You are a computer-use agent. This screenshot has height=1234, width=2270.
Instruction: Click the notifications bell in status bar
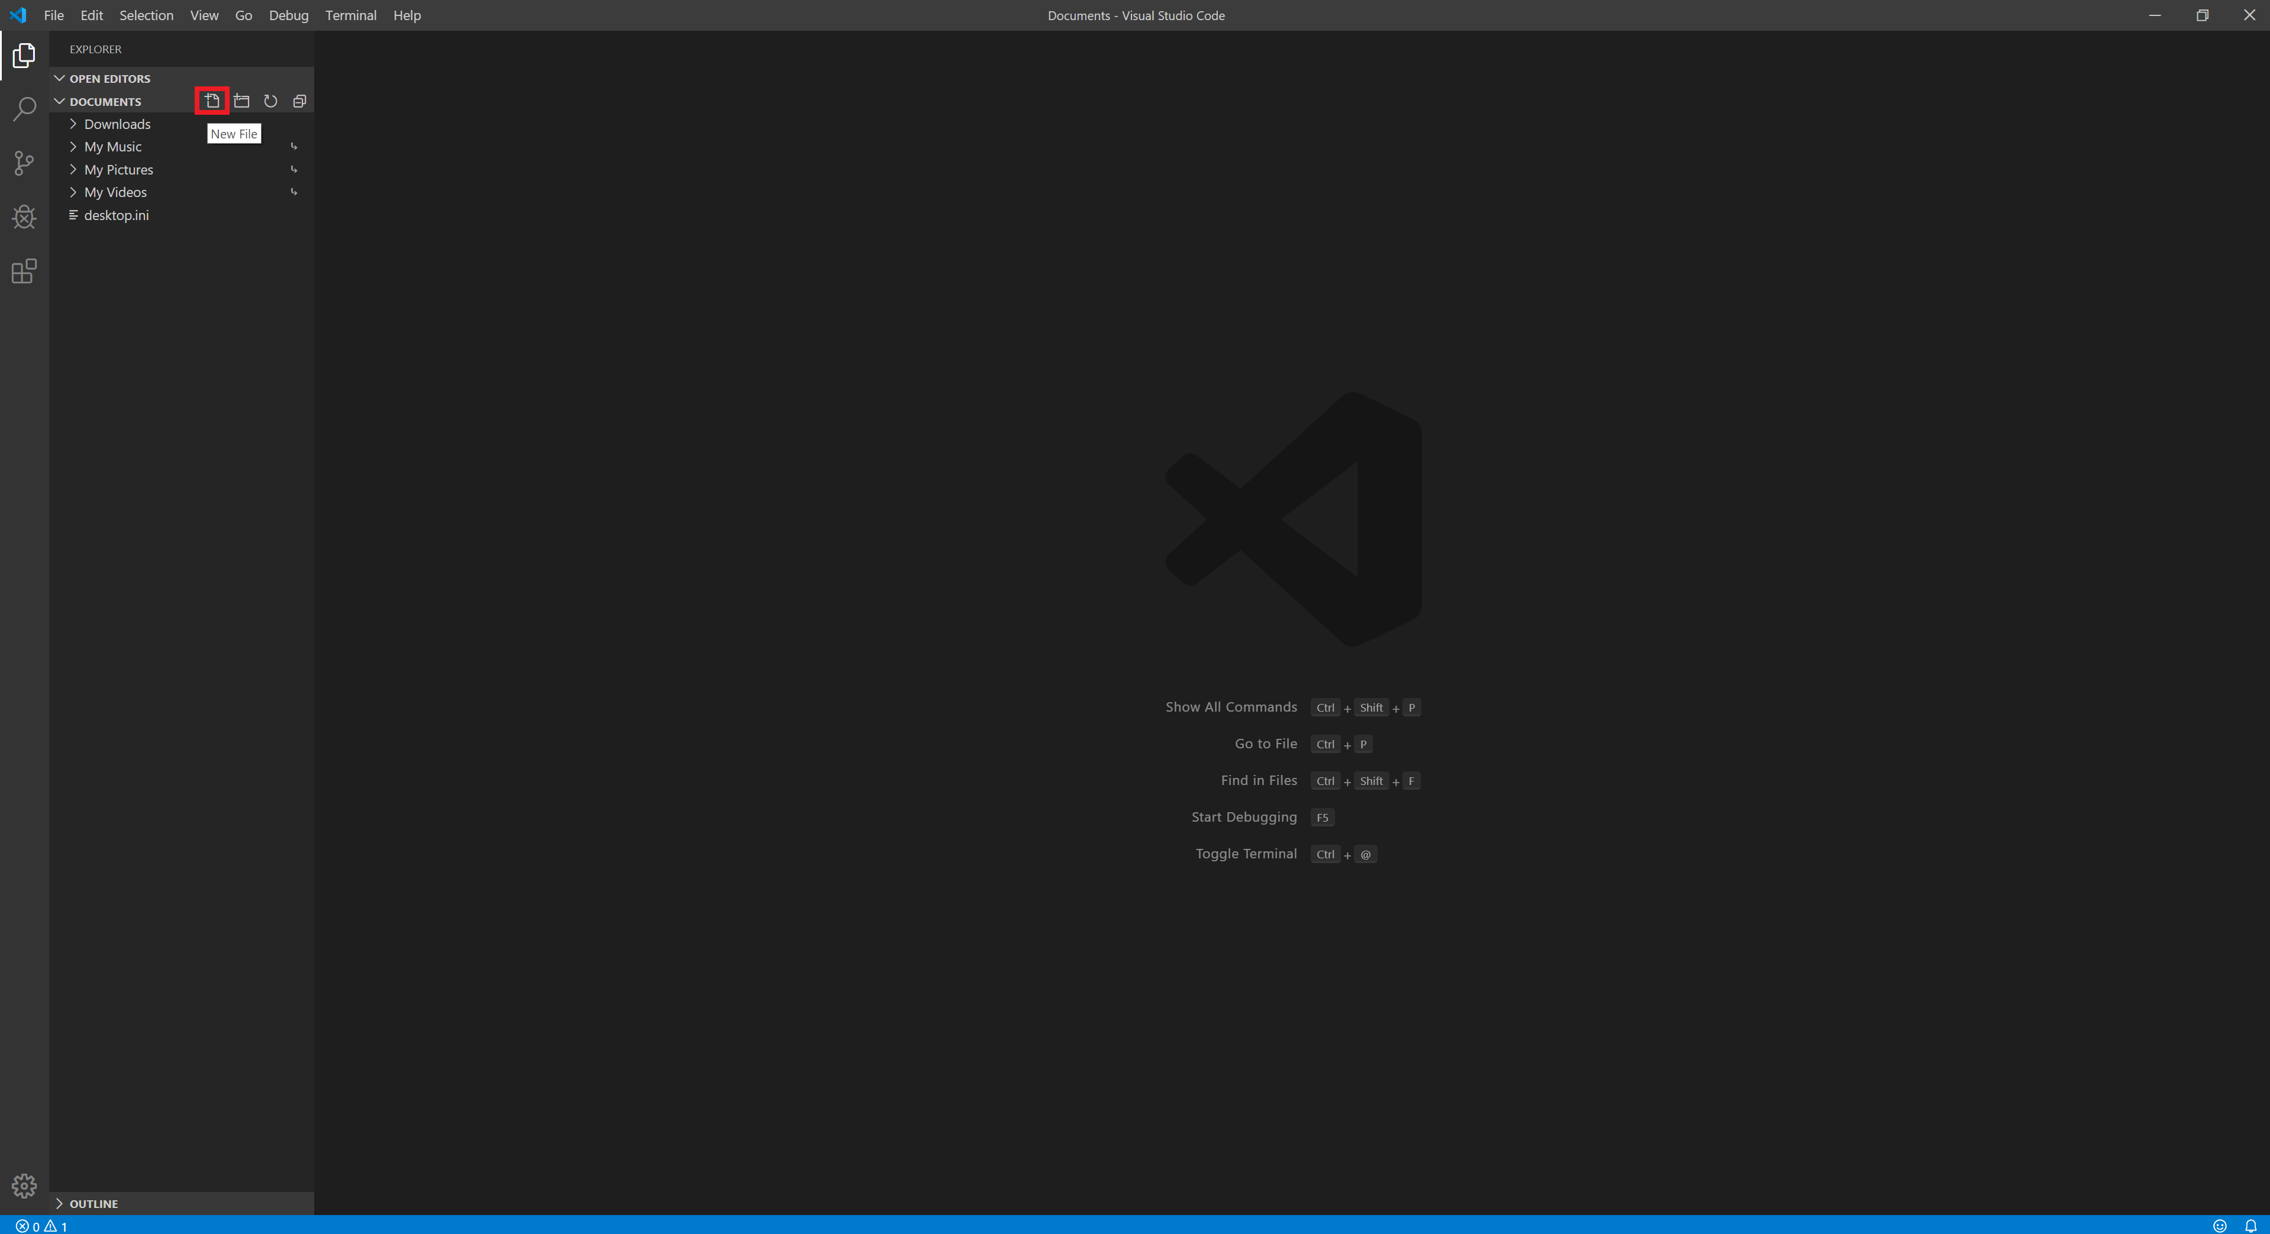[x=2250, y=1225]
